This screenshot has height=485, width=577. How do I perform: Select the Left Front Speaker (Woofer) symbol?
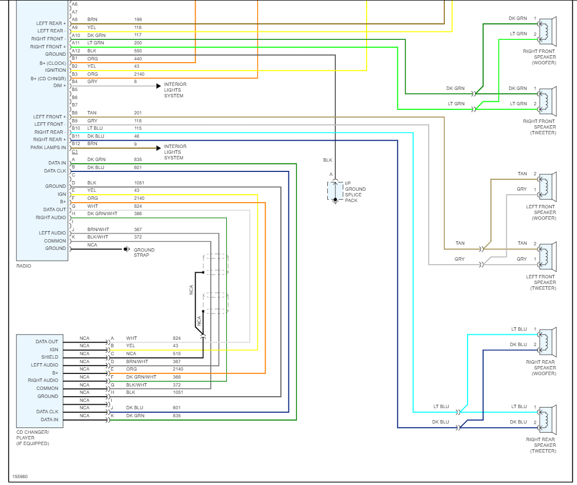coord(547,187)
